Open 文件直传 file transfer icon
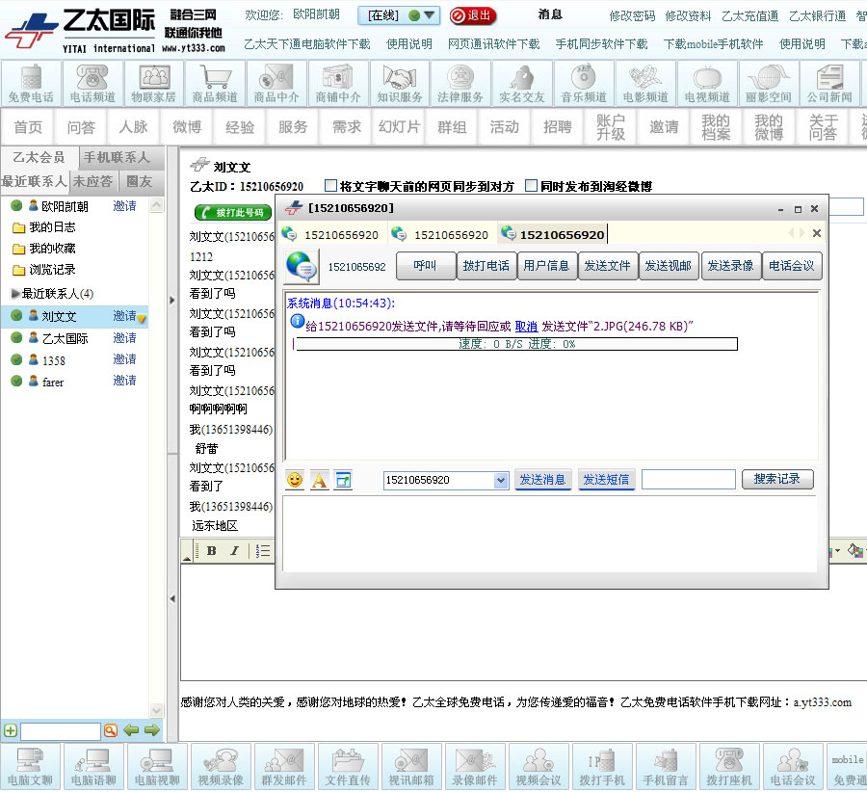Screen dimensions: 867x792 [x=348, y=766]
